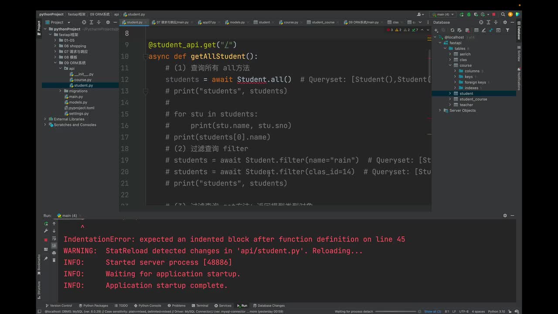The image size is (558, 314).
Task: Click 'Show all (2)' link in status bar
Action: (x=432, y=311)
